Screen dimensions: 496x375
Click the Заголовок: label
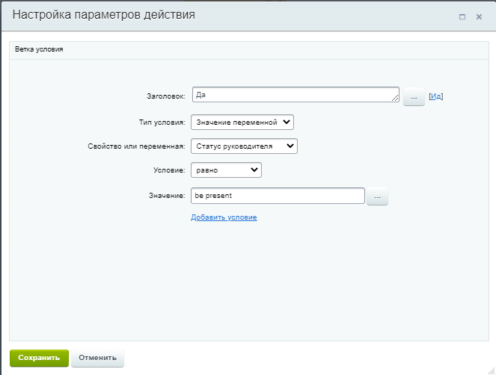tap(166, 96)
